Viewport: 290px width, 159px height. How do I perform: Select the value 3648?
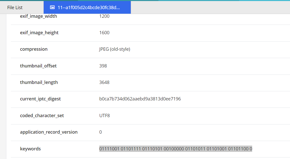coord(104,82)
